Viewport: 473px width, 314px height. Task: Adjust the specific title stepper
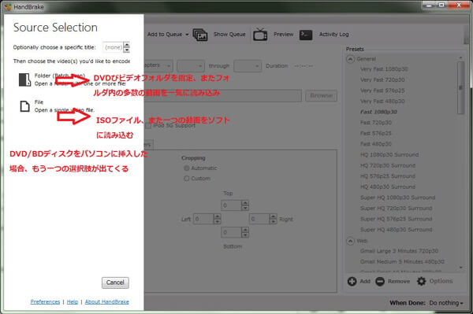point(127,47)
